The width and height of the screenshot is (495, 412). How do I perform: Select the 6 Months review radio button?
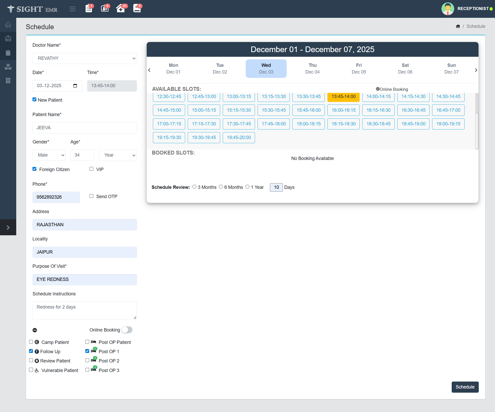pyautogui.click(x=221, y=187)
